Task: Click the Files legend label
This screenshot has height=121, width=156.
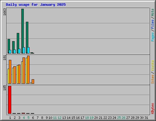Action: point(152,24)
